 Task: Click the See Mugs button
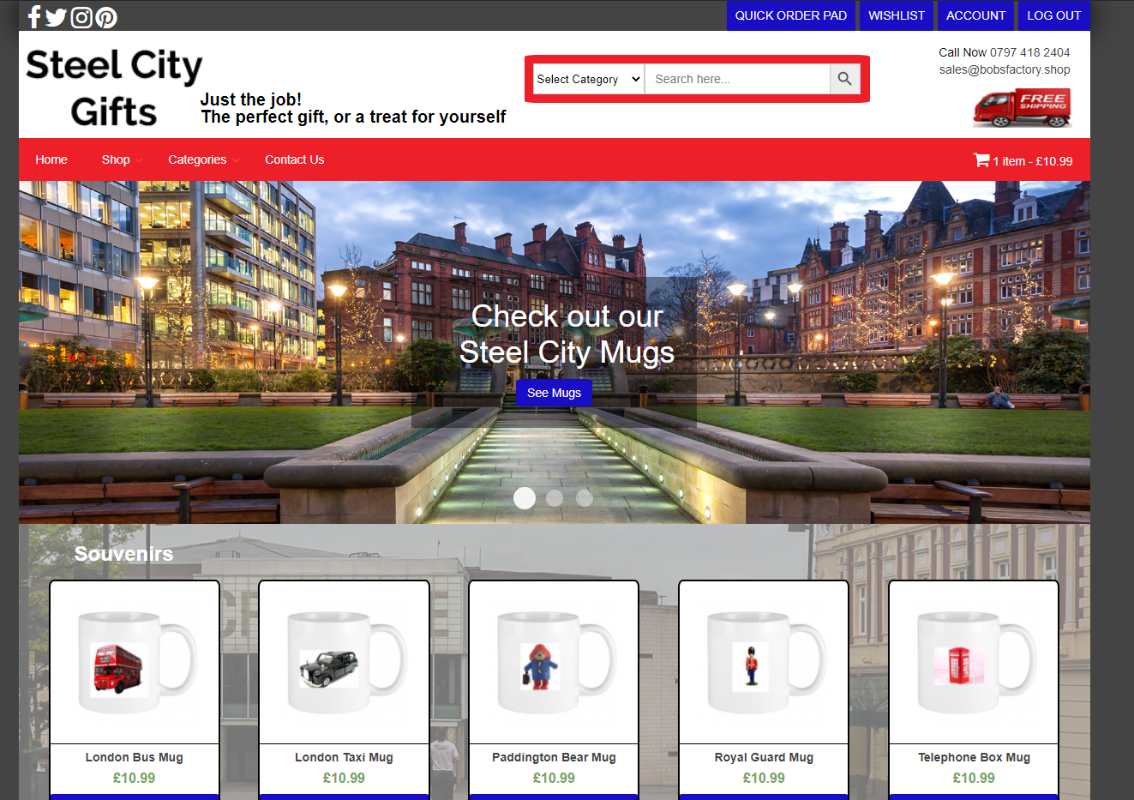(x=554, y=393)
